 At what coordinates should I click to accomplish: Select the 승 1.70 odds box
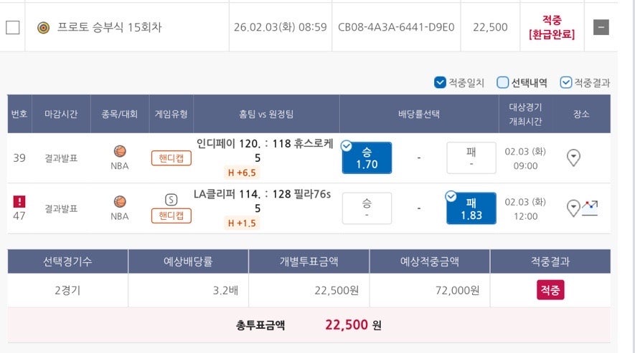(x=367, y=158)
